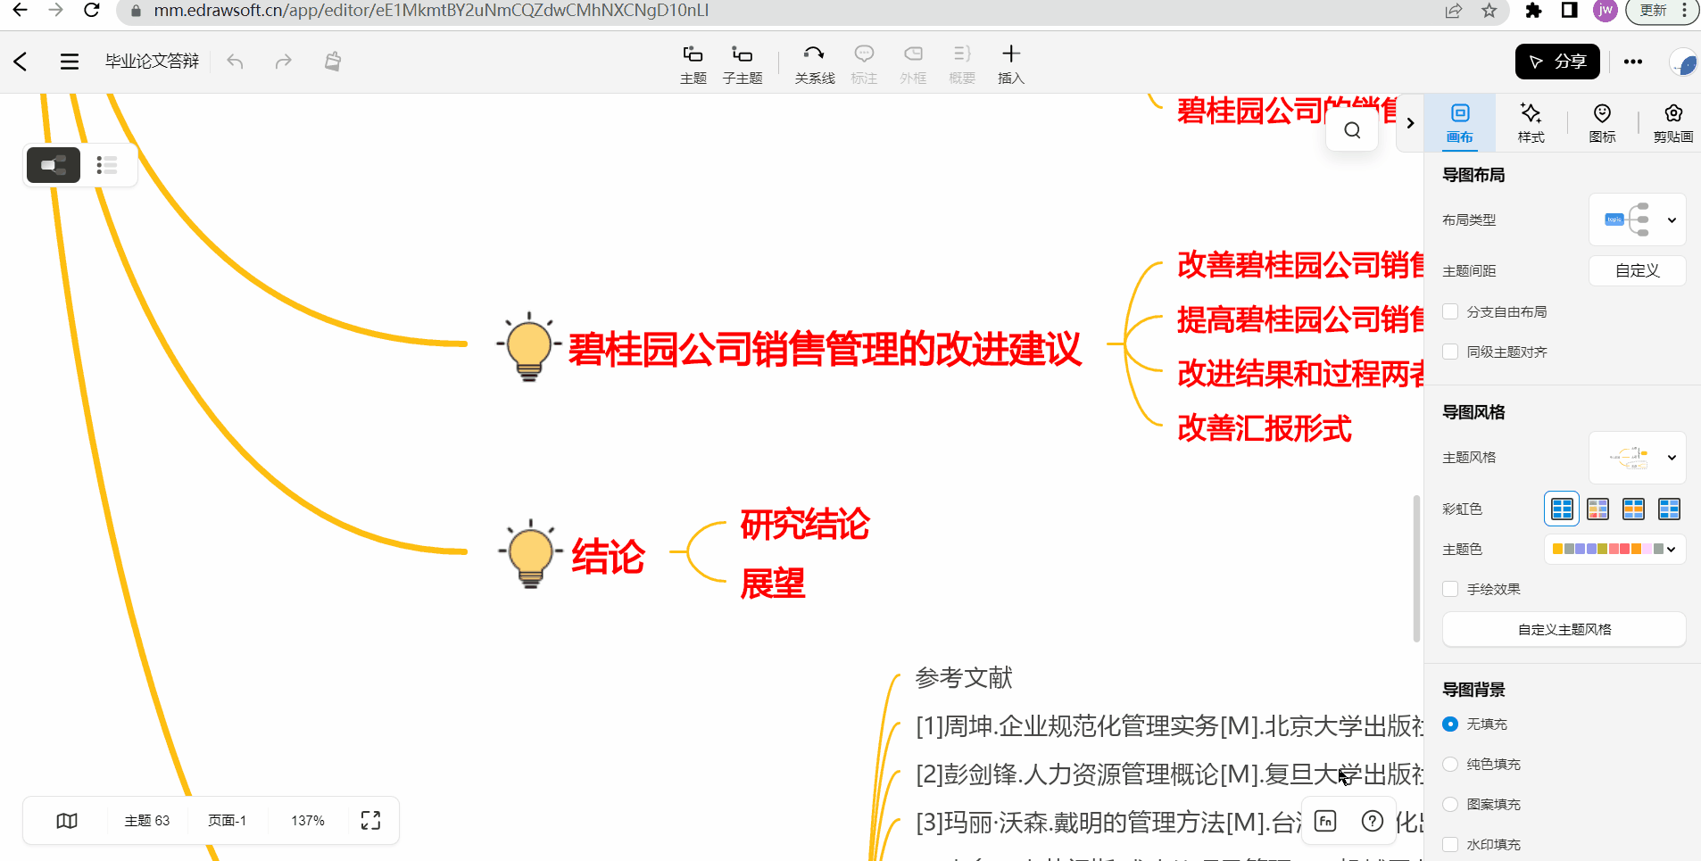1701x861 pixels.
Task: Open the 主题风格 theme style dropdown
Action: pos(1638,458)
